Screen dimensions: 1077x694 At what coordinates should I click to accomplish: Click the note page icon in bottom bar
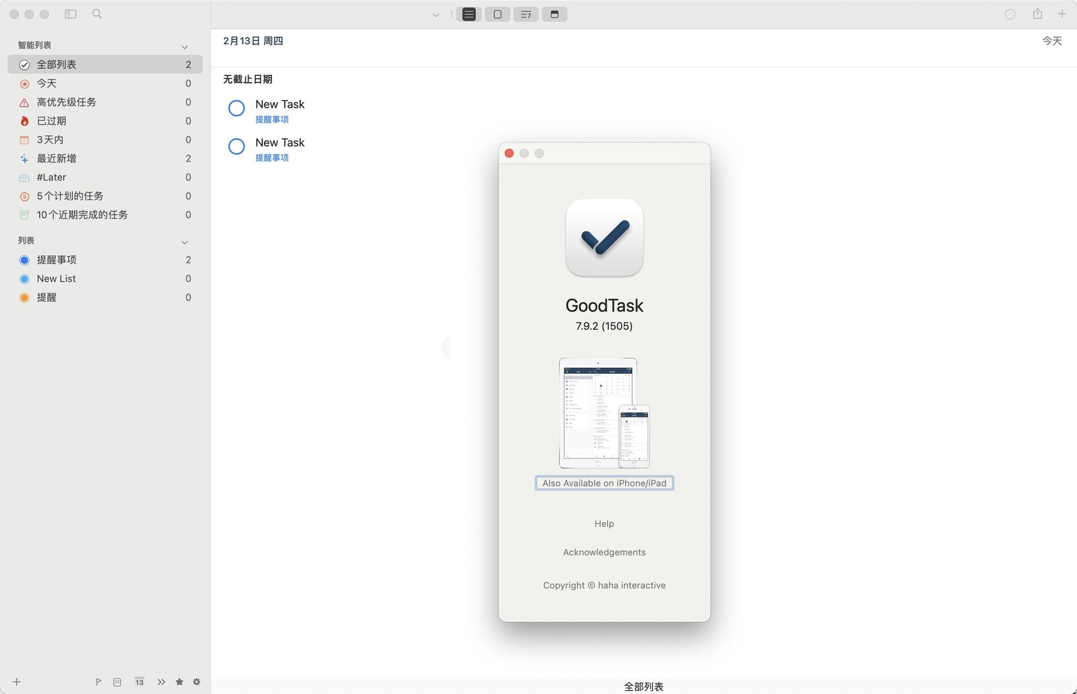tap(117, 682)
